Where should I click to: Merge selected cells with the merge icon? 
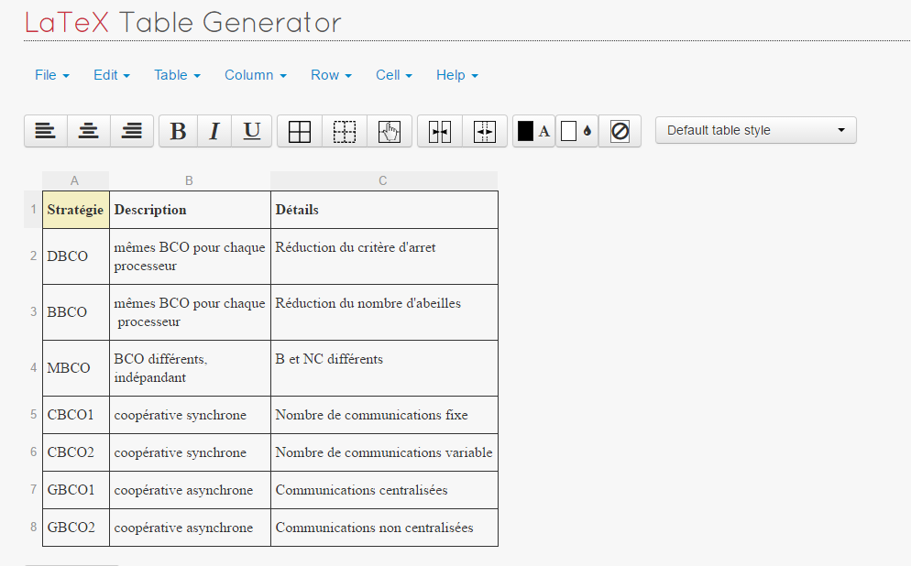440,130
